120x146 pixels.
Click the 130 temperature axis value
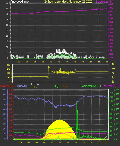(112, 97)
